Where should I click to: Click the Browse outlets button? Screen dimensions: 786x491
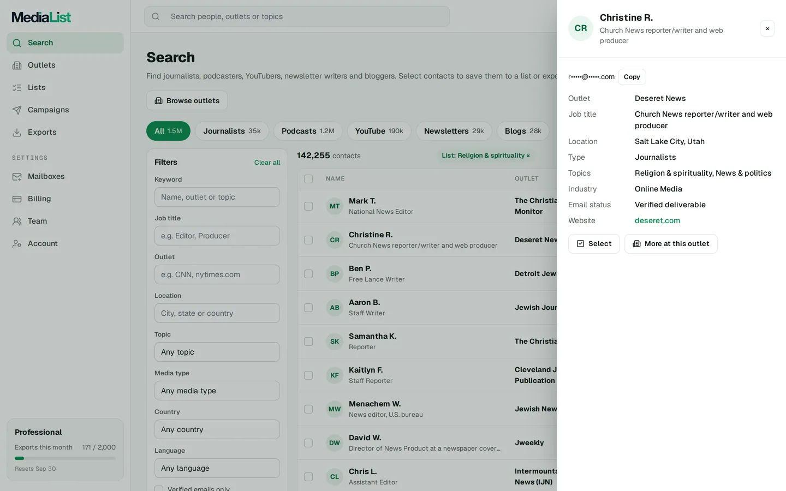click(x=187, y=100)
